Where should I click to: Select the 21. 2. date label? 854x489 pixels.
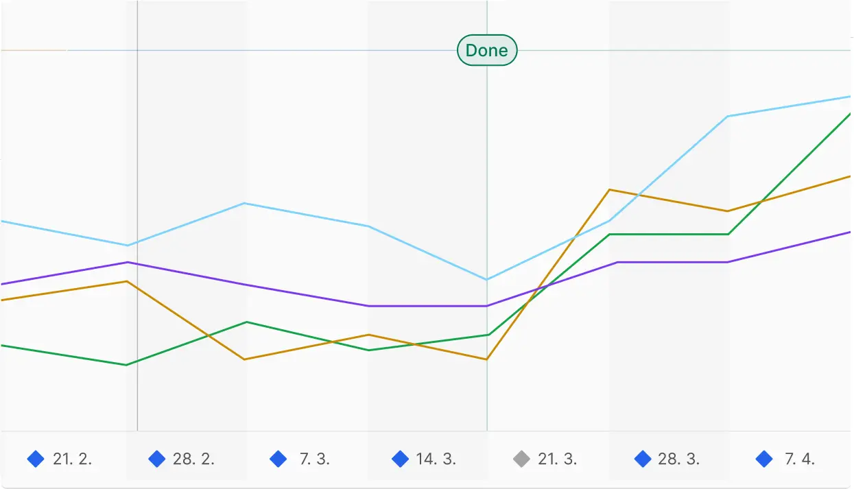click(x=72, y=460)
